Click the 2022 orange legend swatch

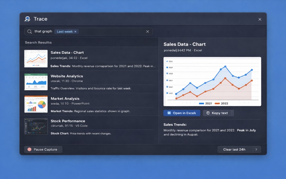click(217, 103)
